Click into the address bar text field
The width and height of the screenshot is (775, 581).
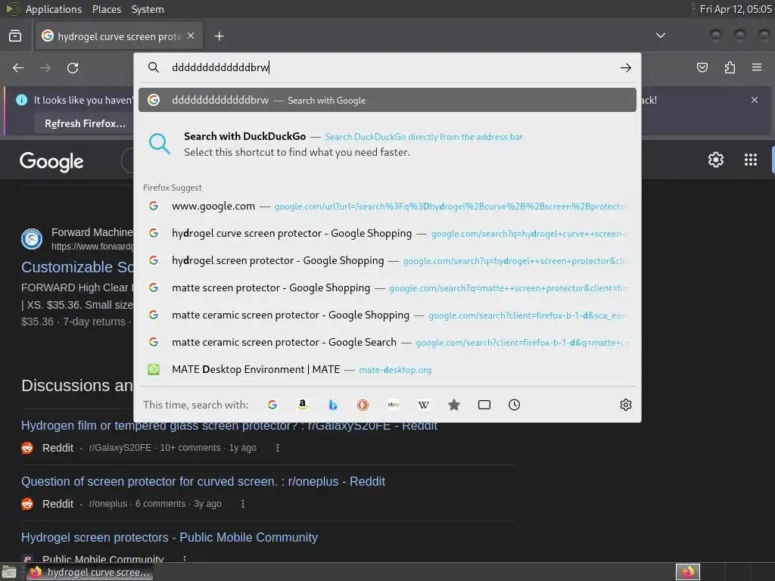click(x=391, y=67)
